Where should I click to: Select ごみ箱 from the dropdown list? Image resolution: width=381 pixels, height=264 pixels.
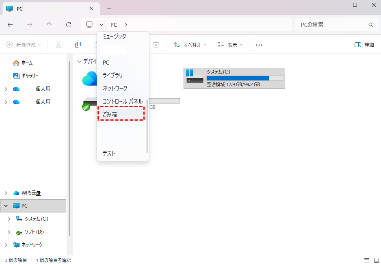(x=121, y=114)
